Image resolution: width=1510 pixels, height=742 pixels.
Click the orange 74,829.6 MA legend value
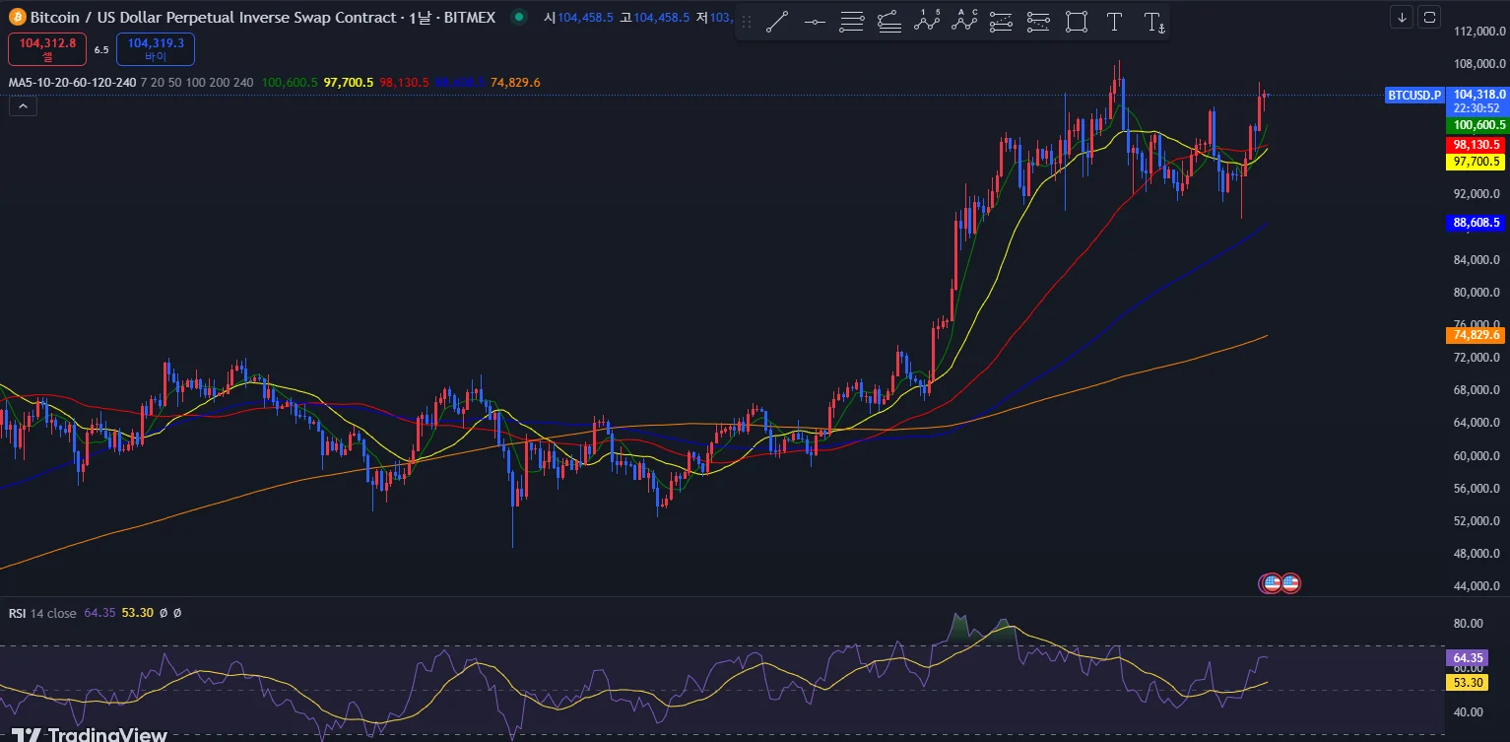click(515, 82)
